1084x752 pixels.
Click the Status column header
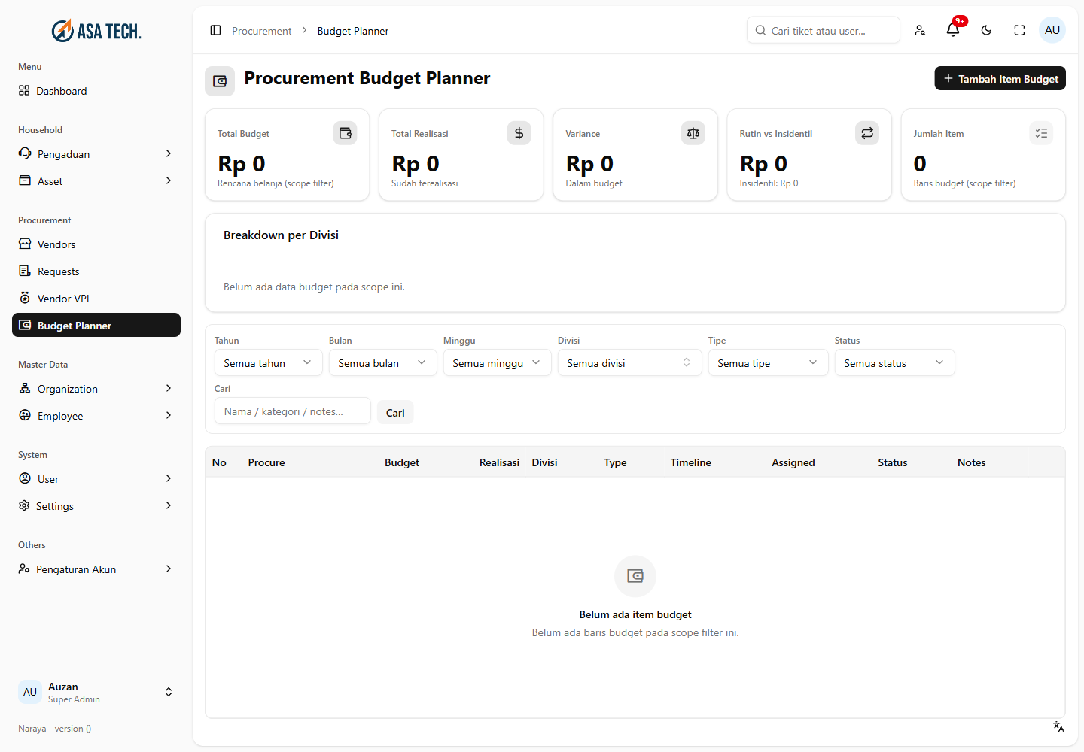[x=892, y=462]
